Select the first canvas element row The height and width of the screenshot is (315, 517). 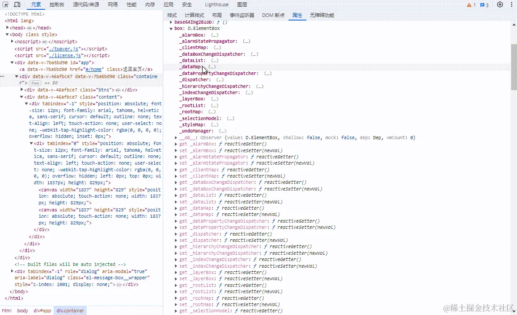(x=100, y=196)
